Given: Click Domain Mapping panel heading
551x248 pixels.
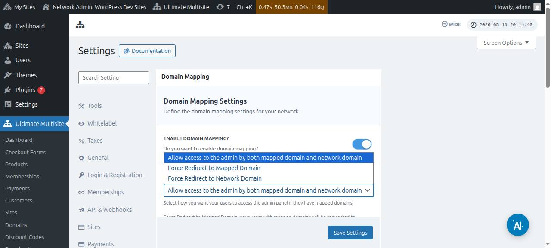Looking at the screenshot, I should point(185,77).
